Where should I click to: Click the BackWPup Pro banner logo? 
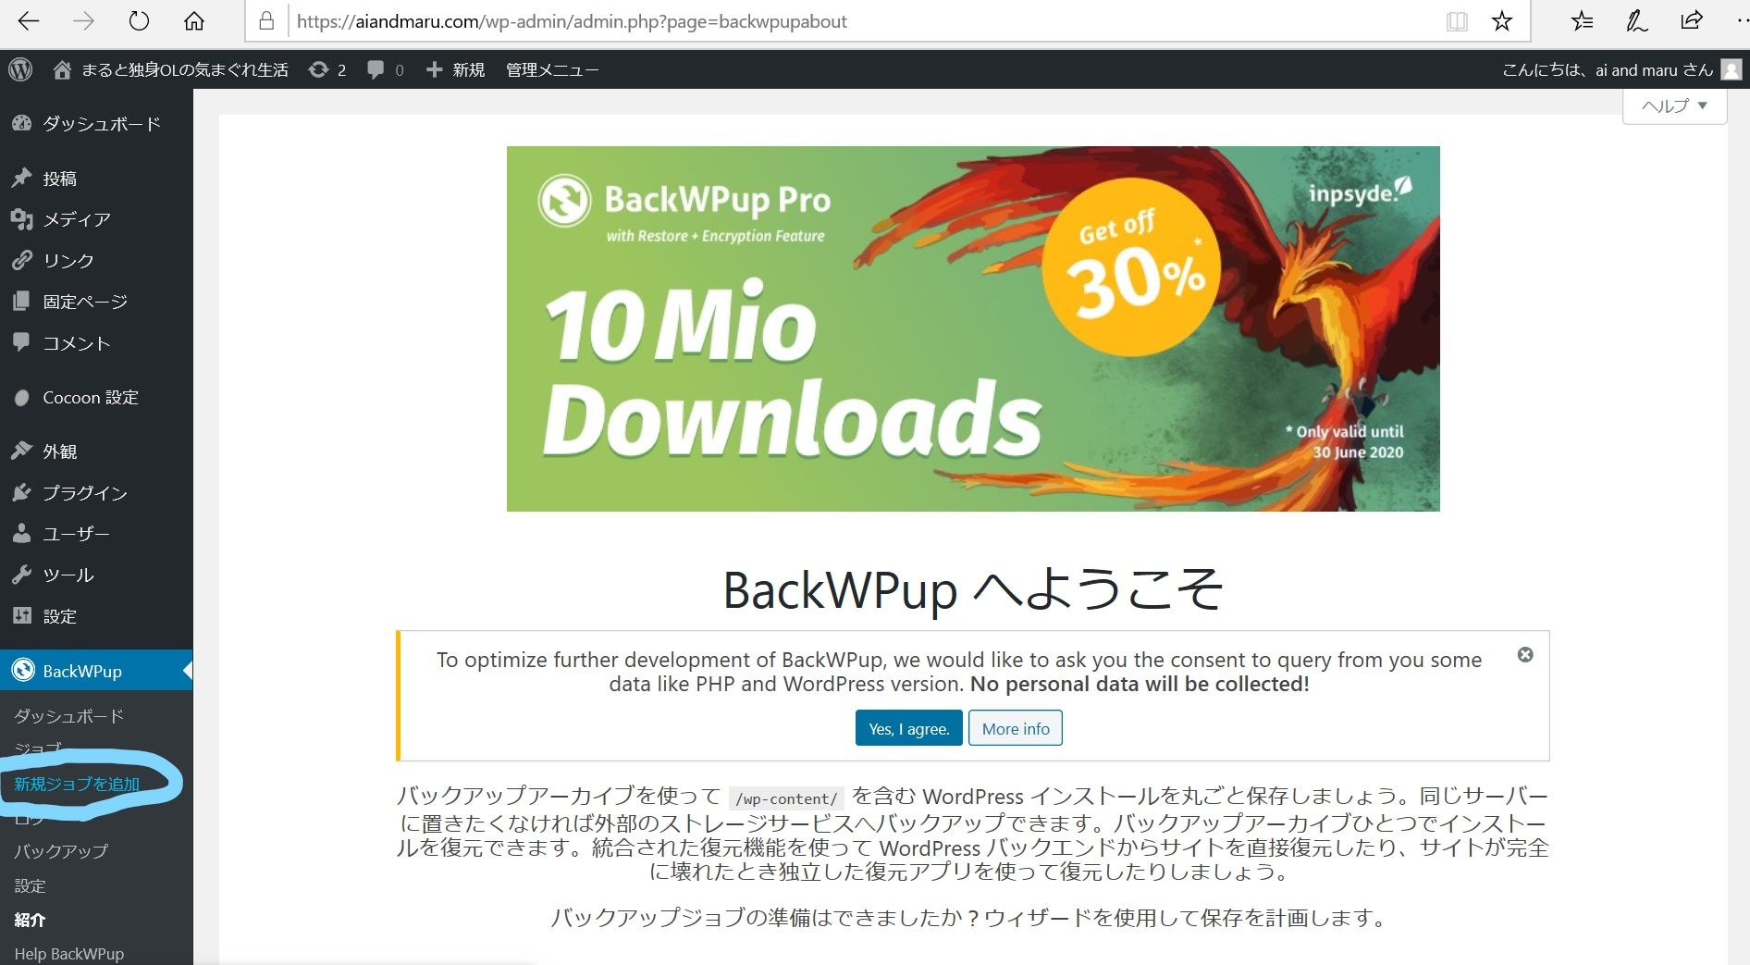click(x=684, y=201)
